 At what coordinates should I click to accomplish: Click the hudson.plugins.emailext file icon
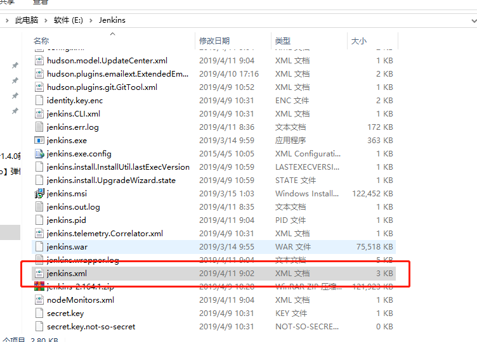[39, 74]
